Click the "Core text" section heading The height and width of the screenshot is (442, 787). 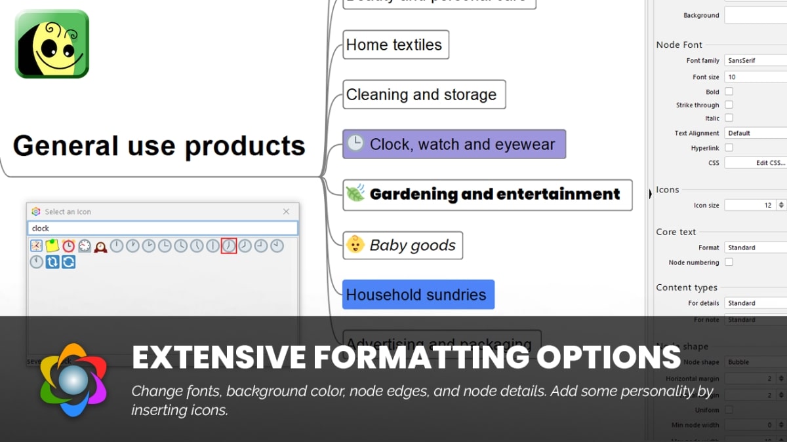(676, 232)
